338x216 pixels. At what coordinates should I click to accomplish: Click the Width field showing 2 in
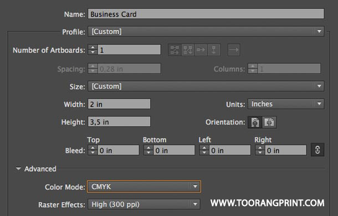(x=119, y=104)
